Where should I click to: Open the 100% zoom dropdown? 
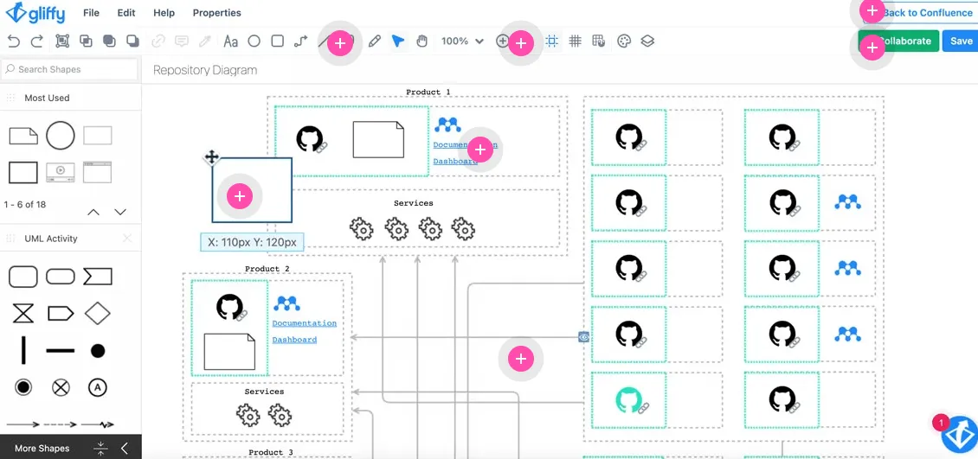pyautogui.click(x=462, y=41)
